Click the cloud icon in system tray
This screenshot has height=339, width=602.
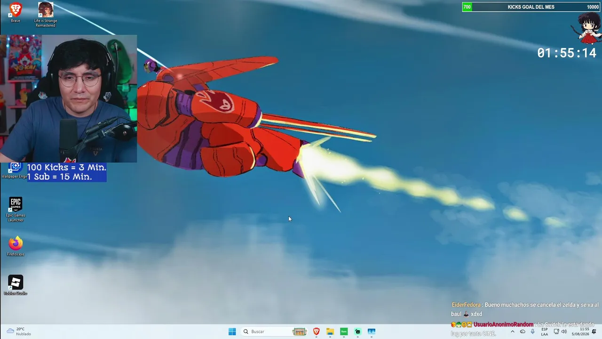pyautogui.click(x=523, y=331)
